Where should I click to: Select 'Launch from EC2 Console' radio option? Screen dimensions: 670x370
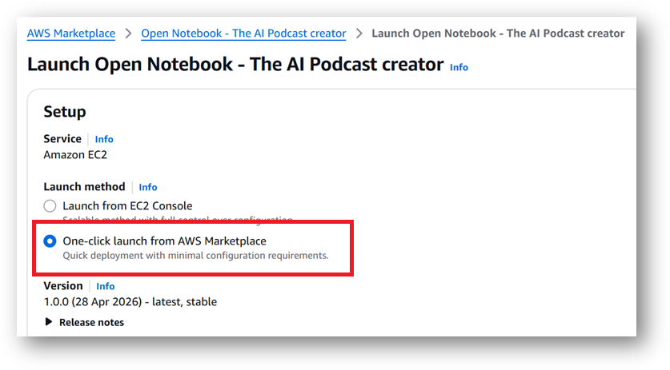click(x=50, y=206)
